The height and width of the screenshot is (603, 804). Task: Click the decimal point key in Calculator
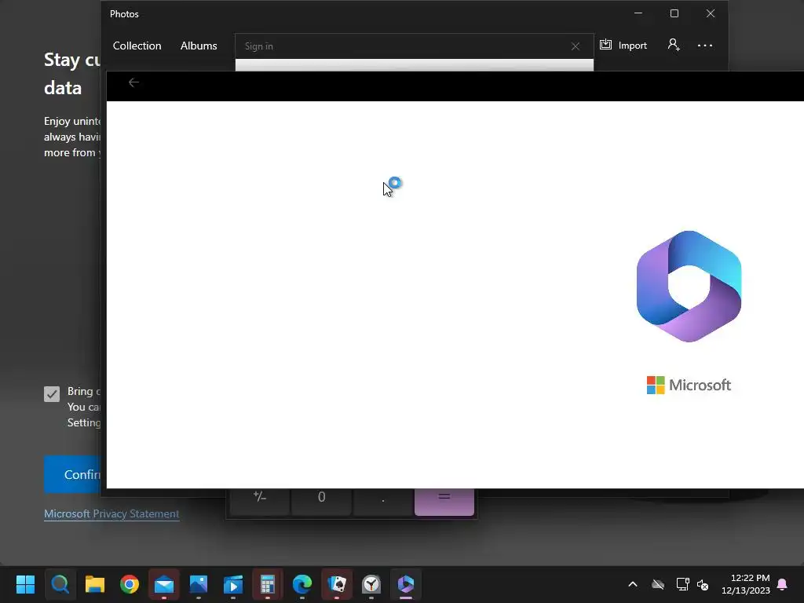[383, 502]
